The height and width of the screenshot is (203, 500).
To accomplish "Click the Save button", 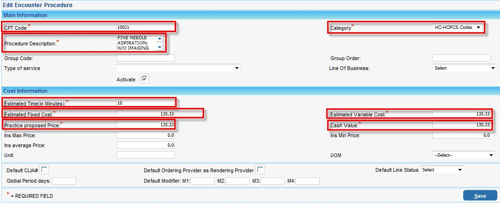I will click(480, 196).
